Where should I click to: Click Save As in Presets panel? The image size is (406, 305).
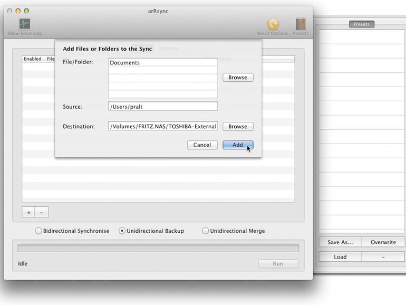coord(340,242)
